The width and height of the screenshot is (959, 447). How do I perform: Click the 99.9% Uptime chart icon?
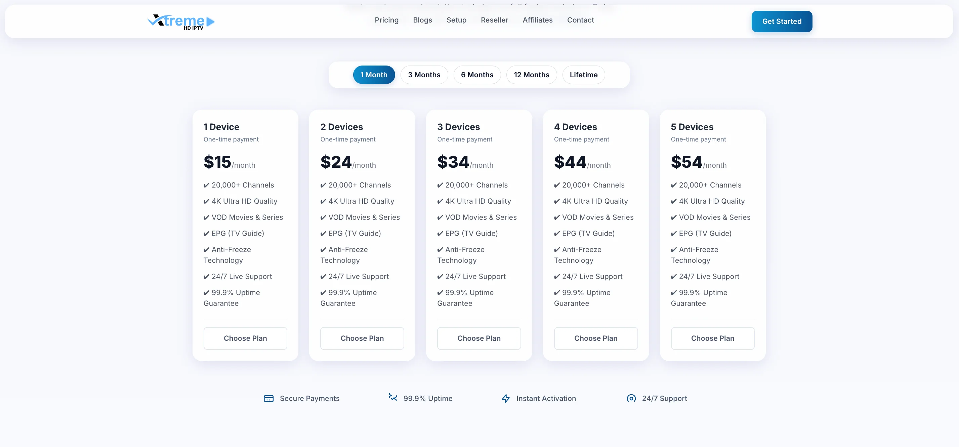(393, 398)
